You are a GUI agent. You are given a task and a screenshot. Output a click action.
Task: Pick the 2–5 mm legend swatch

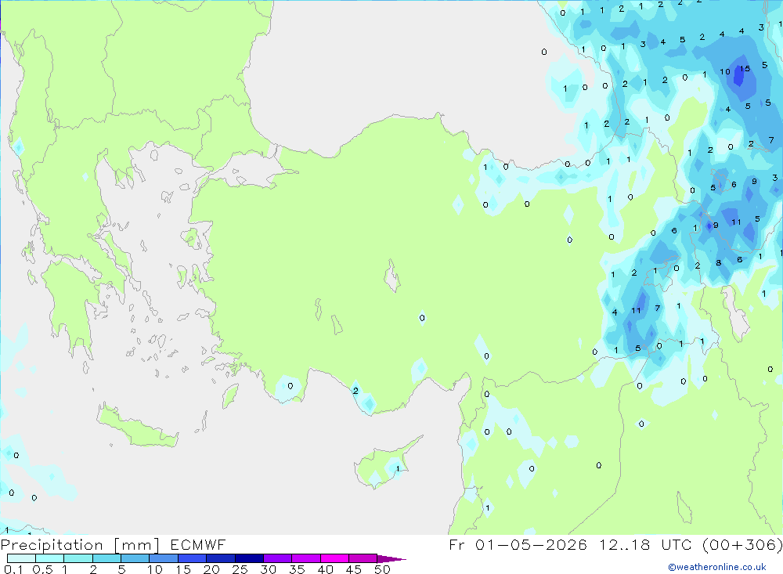[106, 558]
